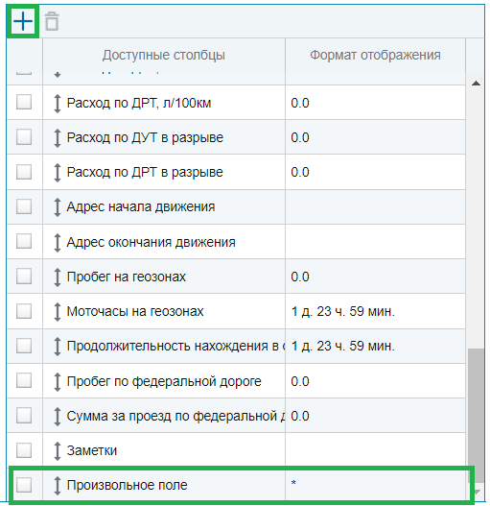Check the Произвольное поле checkbox
The width and height of the screenshot is (490, 506).
coord(24,485)
